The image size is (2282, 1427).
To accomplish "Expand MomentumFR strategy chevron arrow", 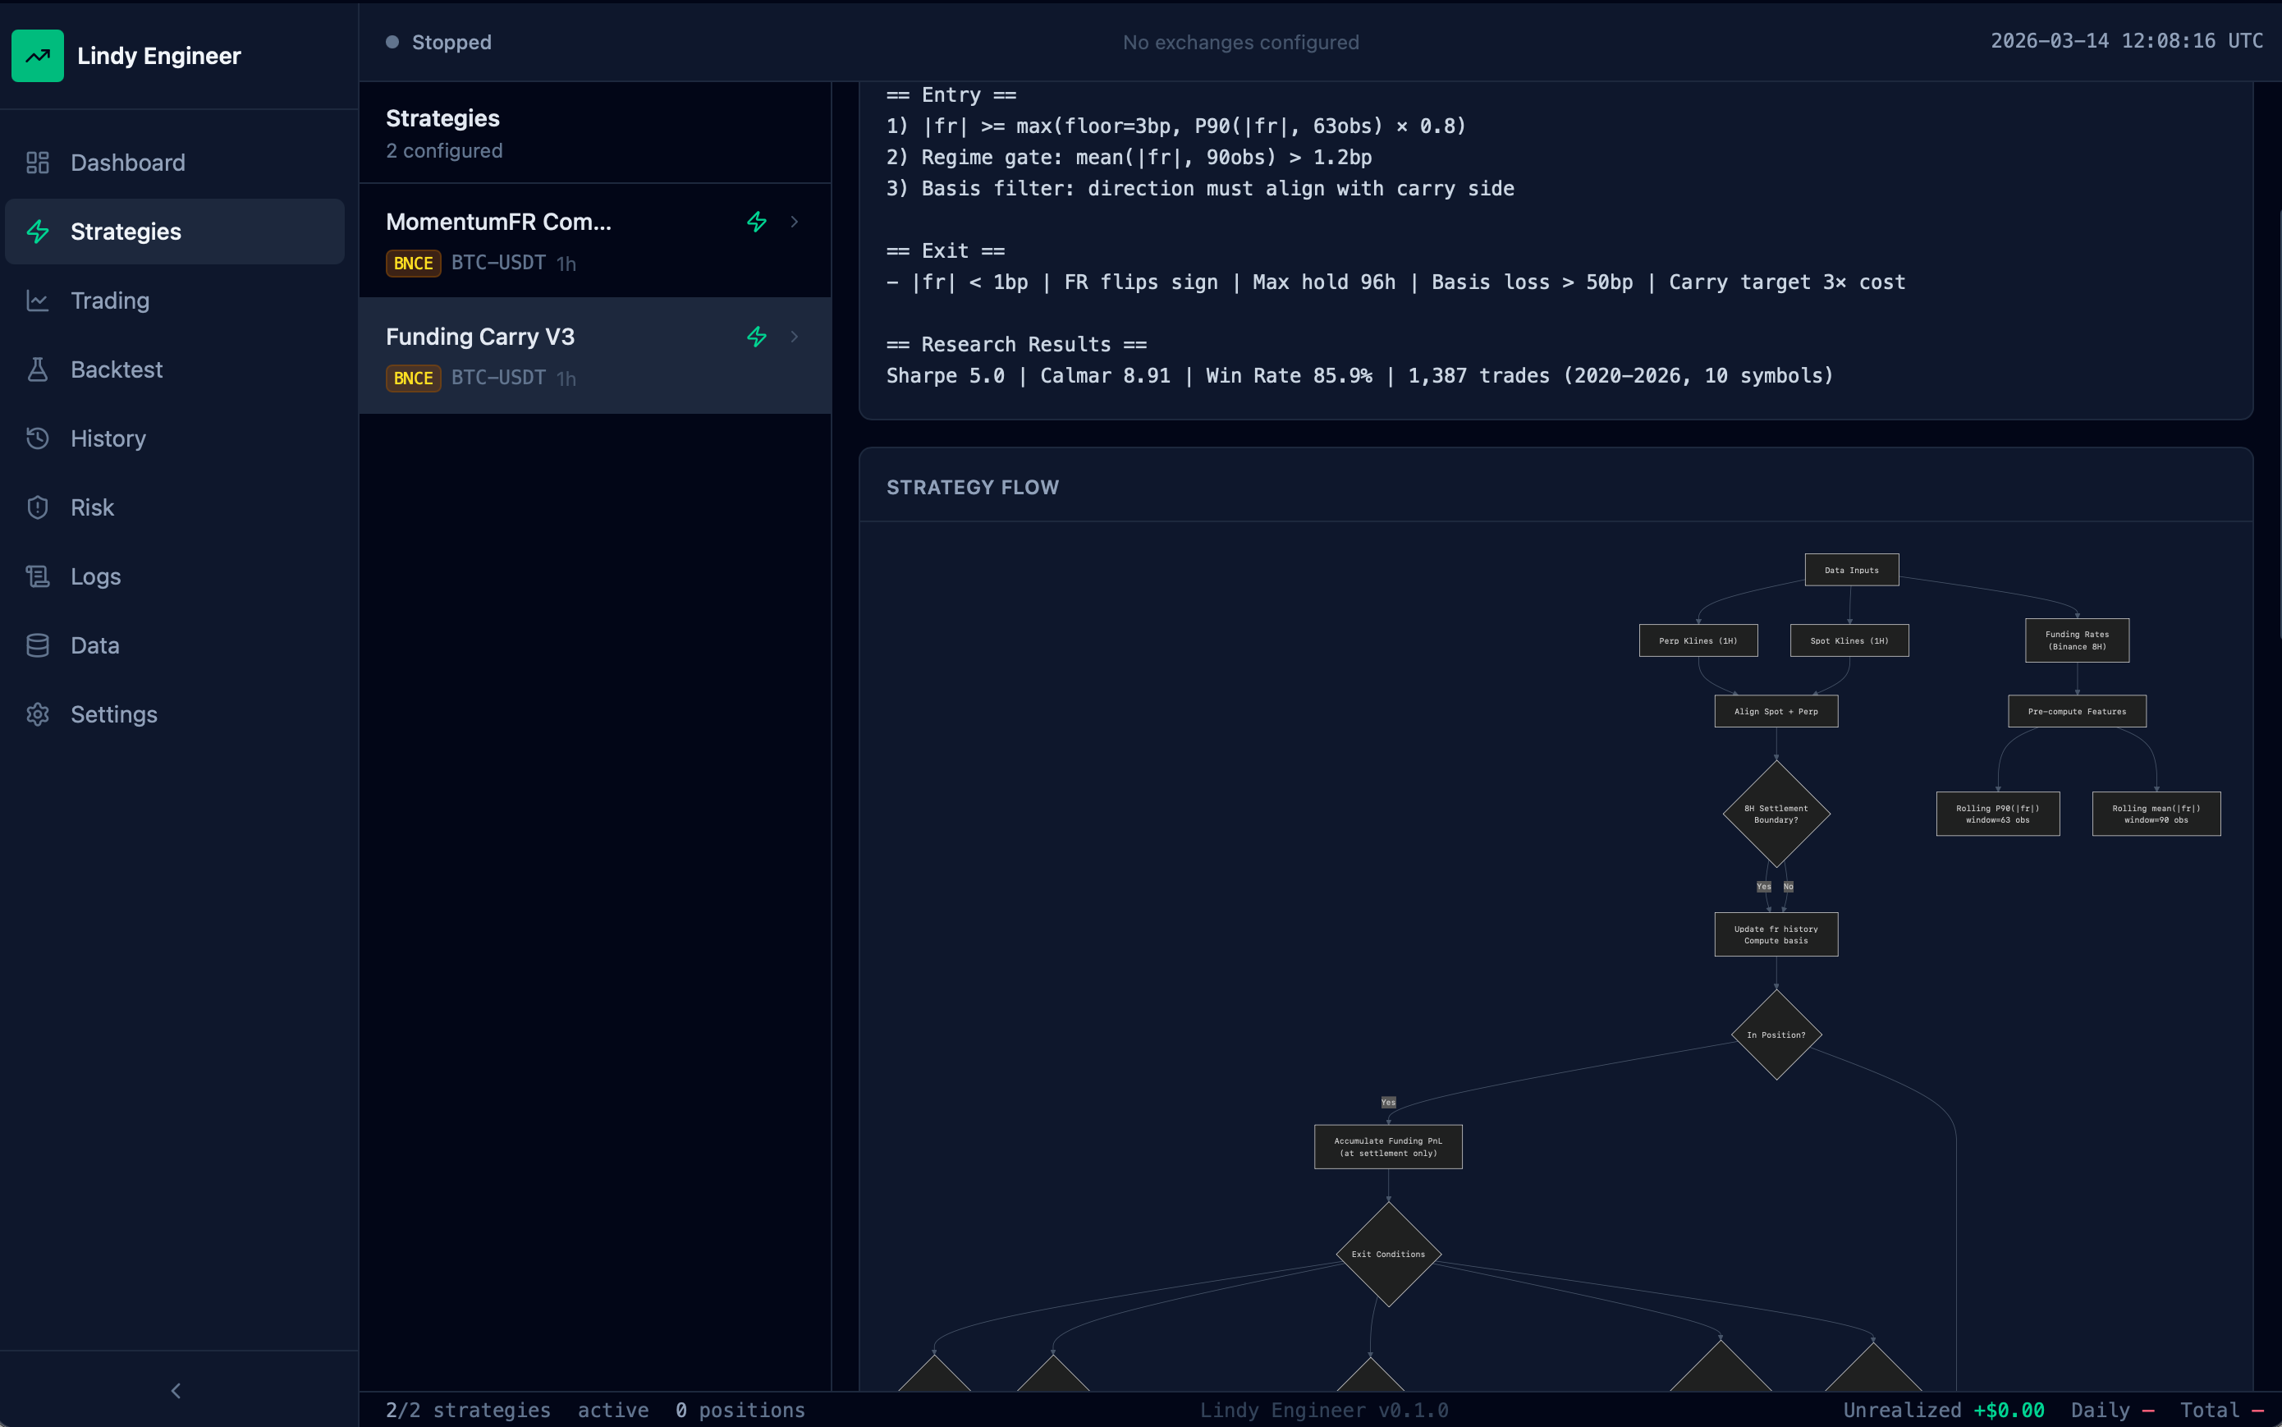I will tap(795, 222).
